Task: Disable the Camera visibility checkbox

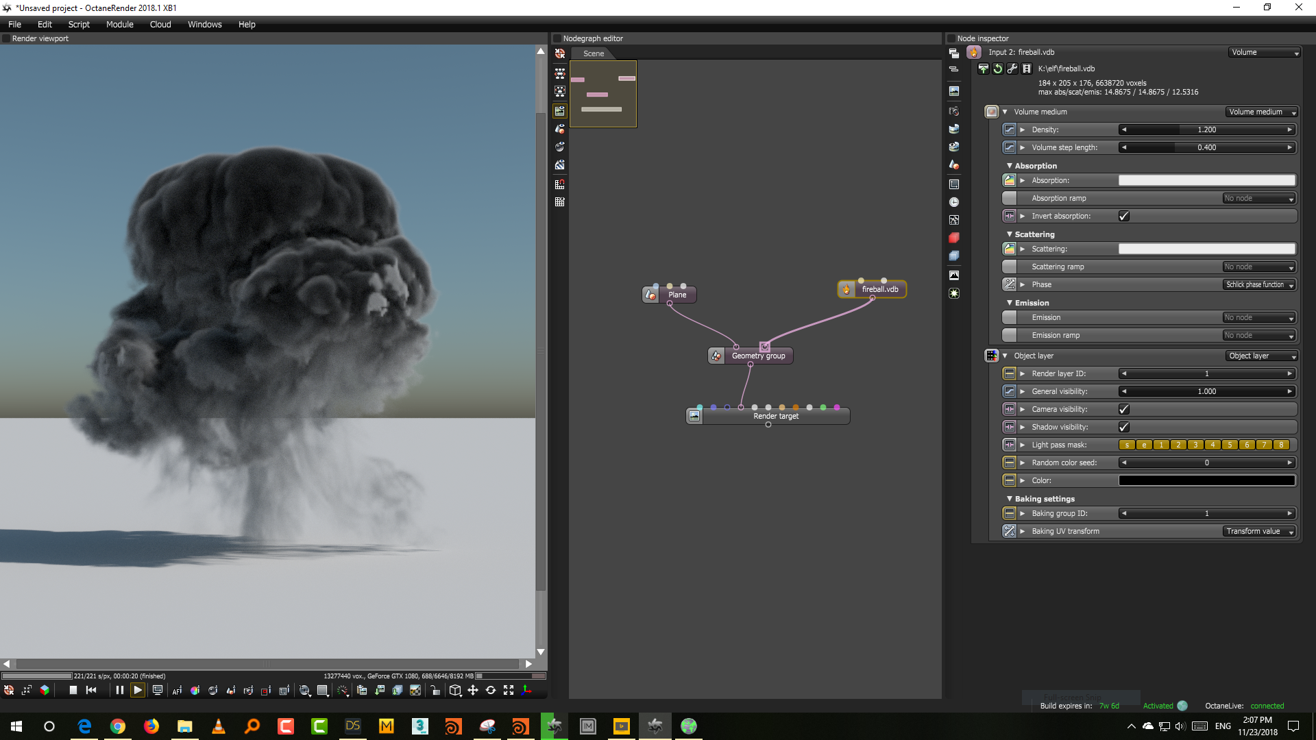Action: coord(1124,409)
